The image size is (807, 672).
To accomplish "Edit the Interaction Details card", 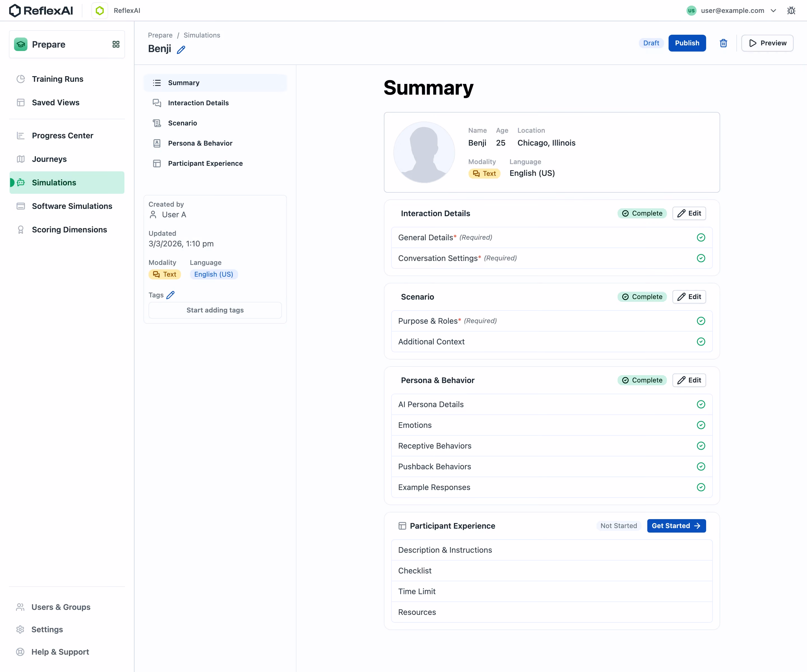I will coord(689,213).
